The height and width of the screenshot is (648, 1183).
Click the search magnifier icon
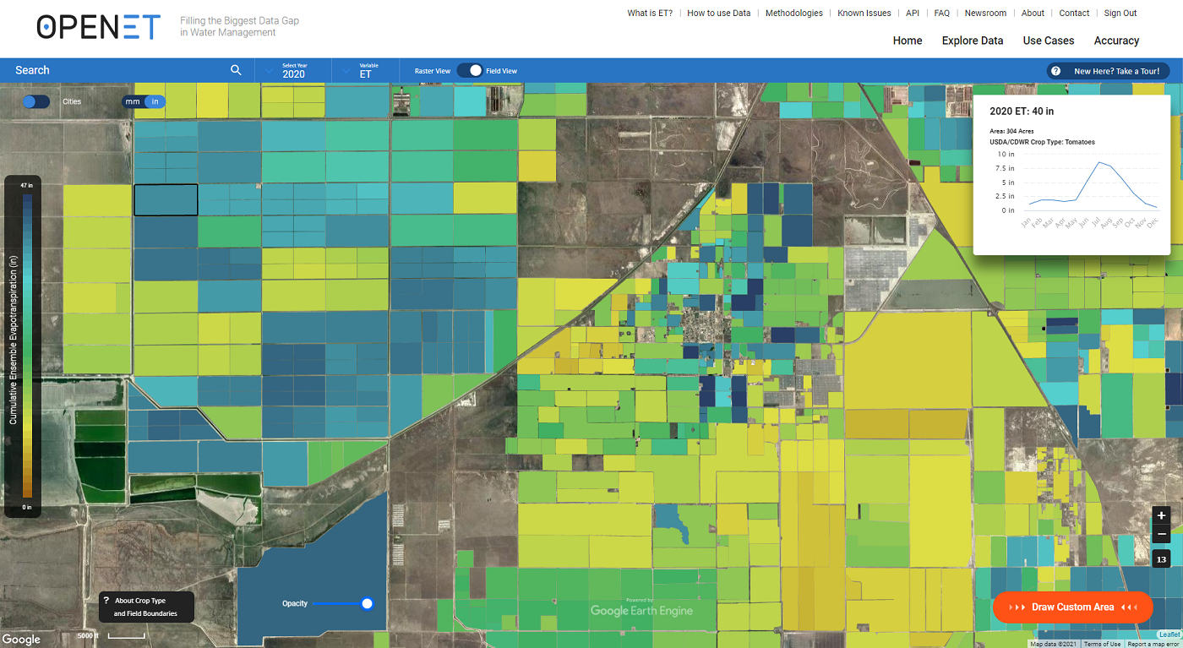(x=236, y=70)
